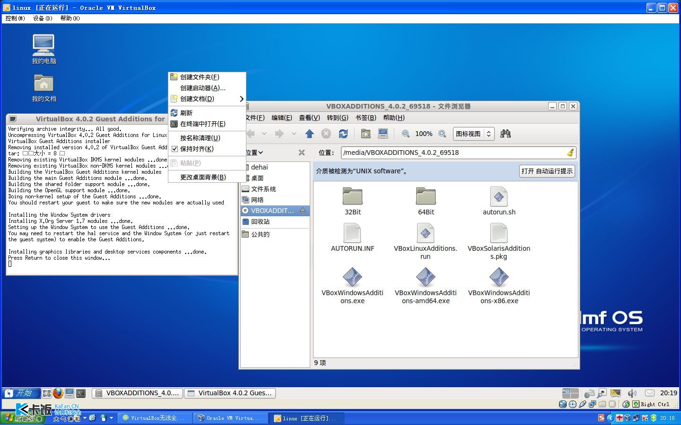Viewport: 681px width, 425px height.
Task: Zoom in using the plus magnifier
Action: tap(442, 134)
